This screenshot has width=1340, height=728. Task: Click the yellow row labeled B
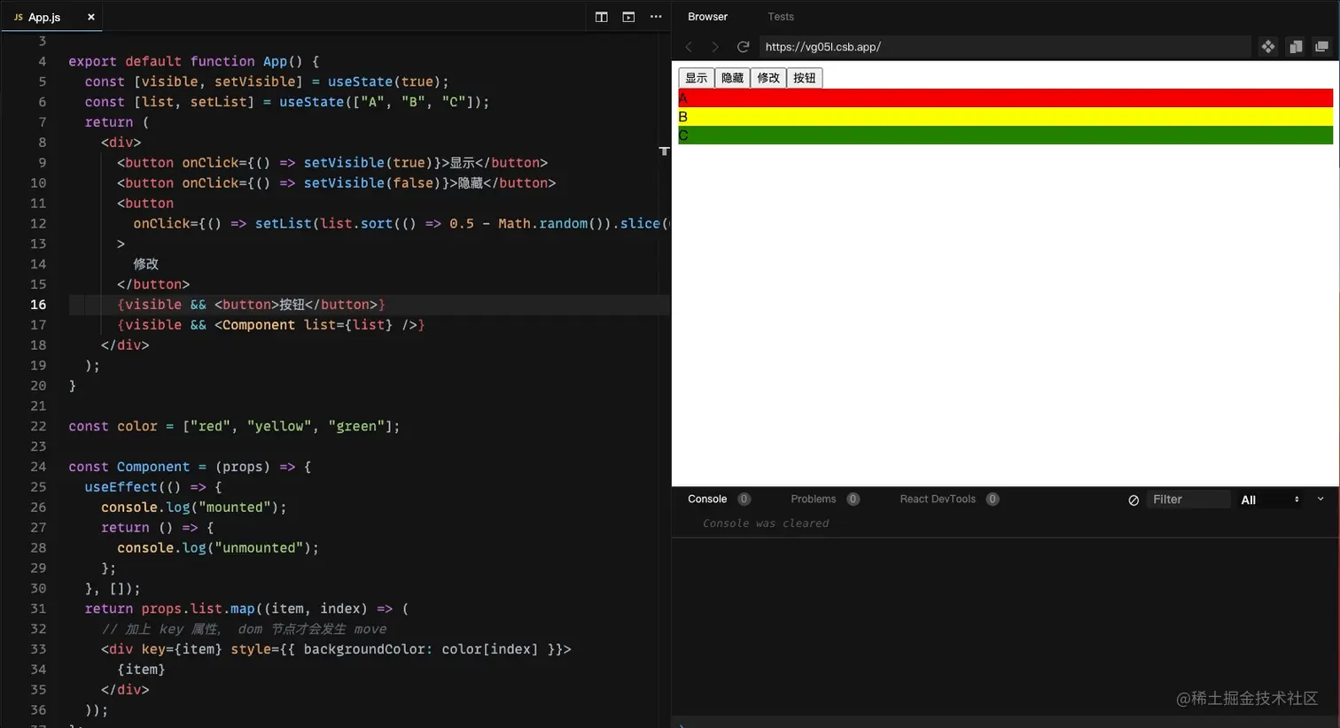coord(1006,117)
